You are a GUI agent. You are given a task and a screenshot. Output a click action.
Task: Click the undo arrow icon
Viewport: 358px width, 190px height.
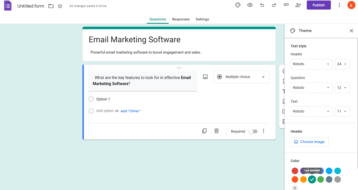(x=262, y=5)
